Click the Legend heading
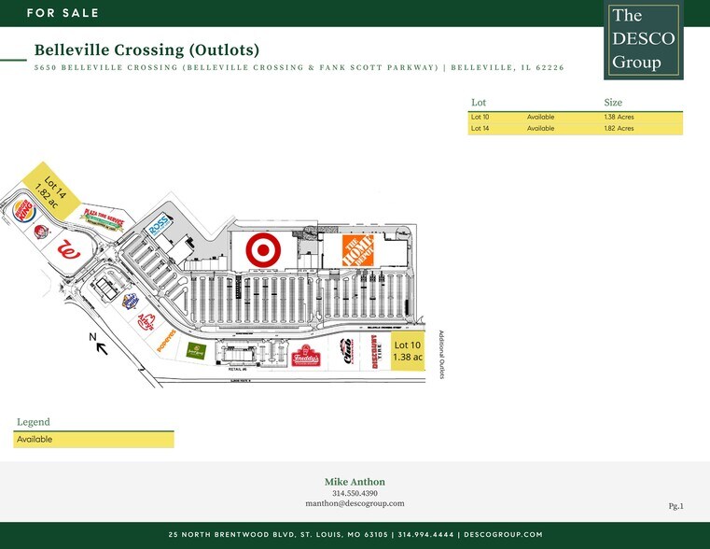 pyautogui.click(x=34, y=422)
